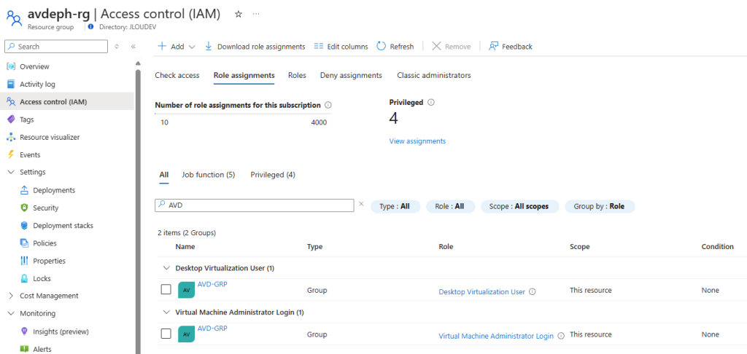747x354 pixels.
Task: Open Resource visualizer from the sidebar
Action: coord(50,137)
